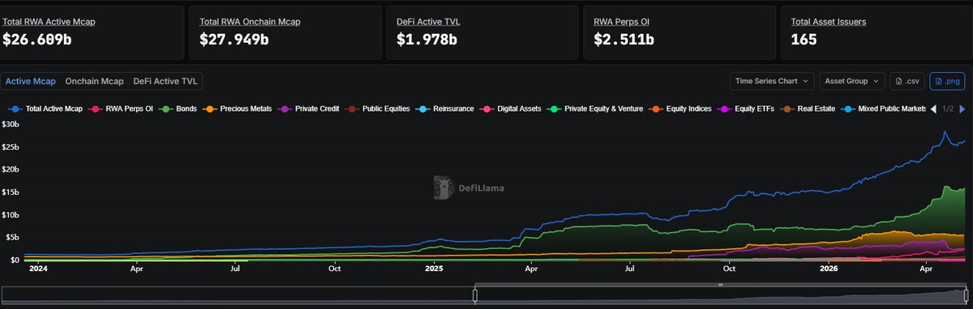Grab the left handle of range slider

tap(475, 294)
